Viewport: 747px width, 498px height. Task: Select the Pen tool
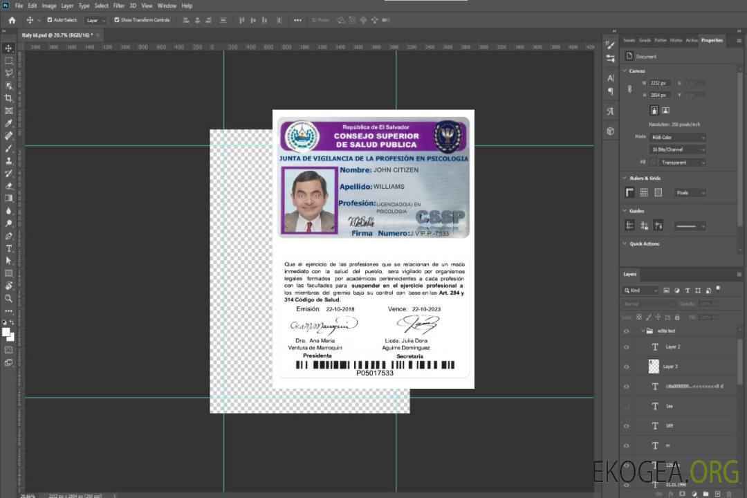tap(8, 236)
